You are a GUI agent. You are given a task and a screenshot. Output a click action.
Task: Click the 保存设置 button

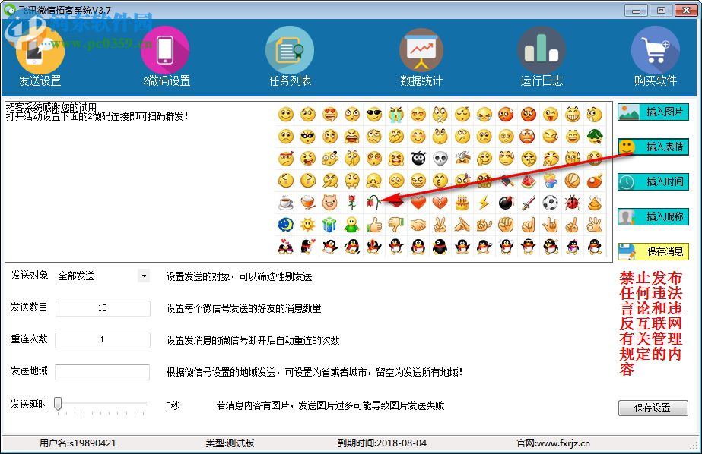click(653, 408)
